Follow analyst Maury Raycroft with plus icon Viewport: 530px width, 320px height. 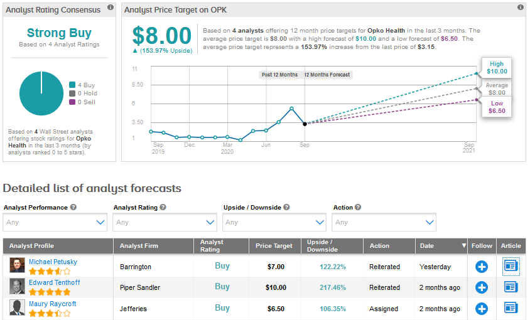tap(481, 309)
